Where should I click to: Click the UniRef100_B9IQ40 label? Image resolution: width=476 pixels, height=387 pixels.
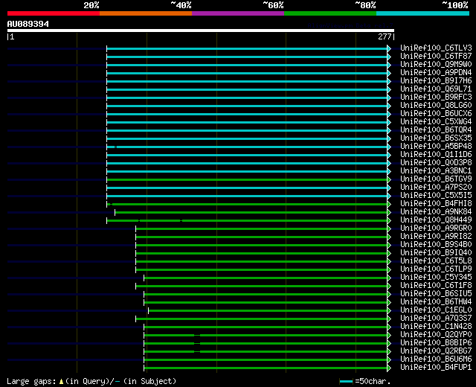tap(436, 253)
